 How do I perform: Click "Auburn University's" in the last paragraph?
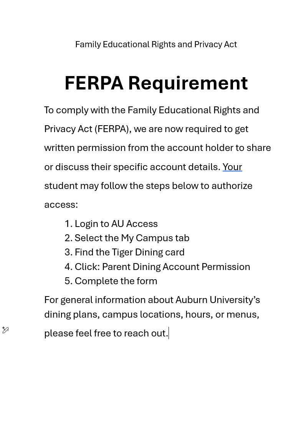tap(217, 300)
